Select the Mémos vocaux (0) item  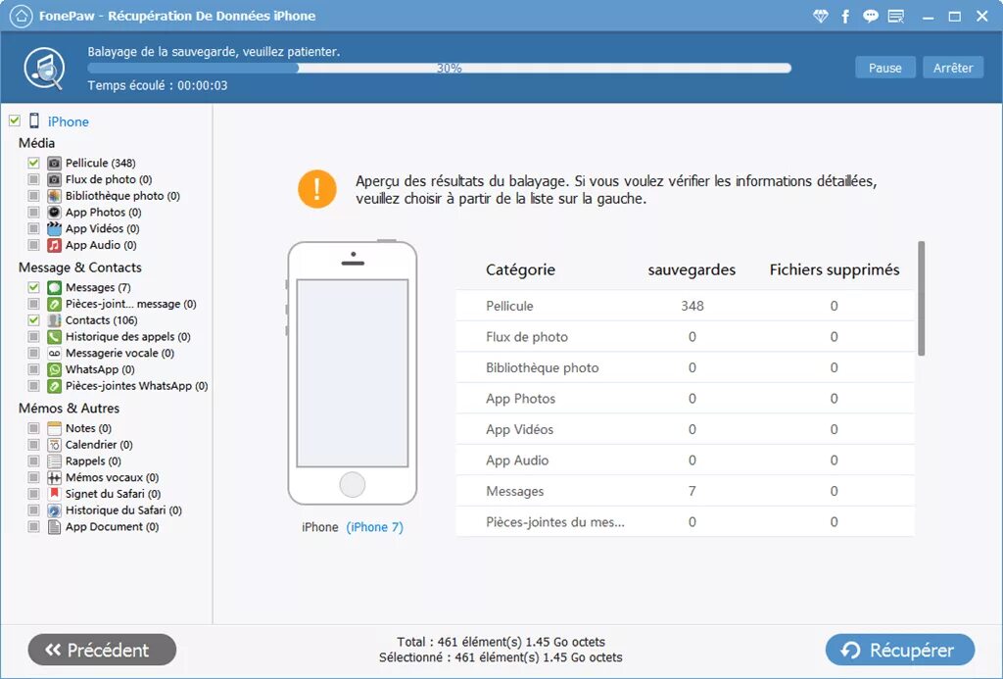coord(112,477)
